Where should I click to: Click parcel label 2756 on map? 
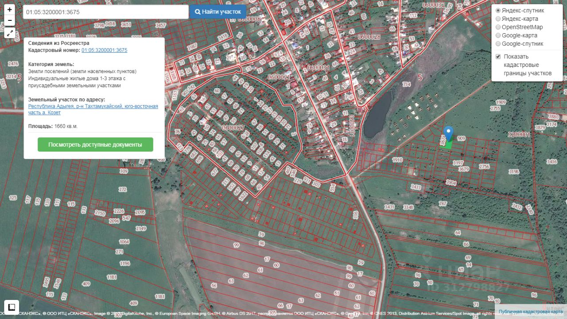pos(484,167)
